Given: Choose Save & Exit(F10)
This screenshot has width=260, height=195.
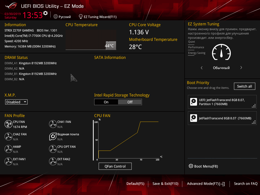Looking at the screenshot, I should [x=165, y=184].
